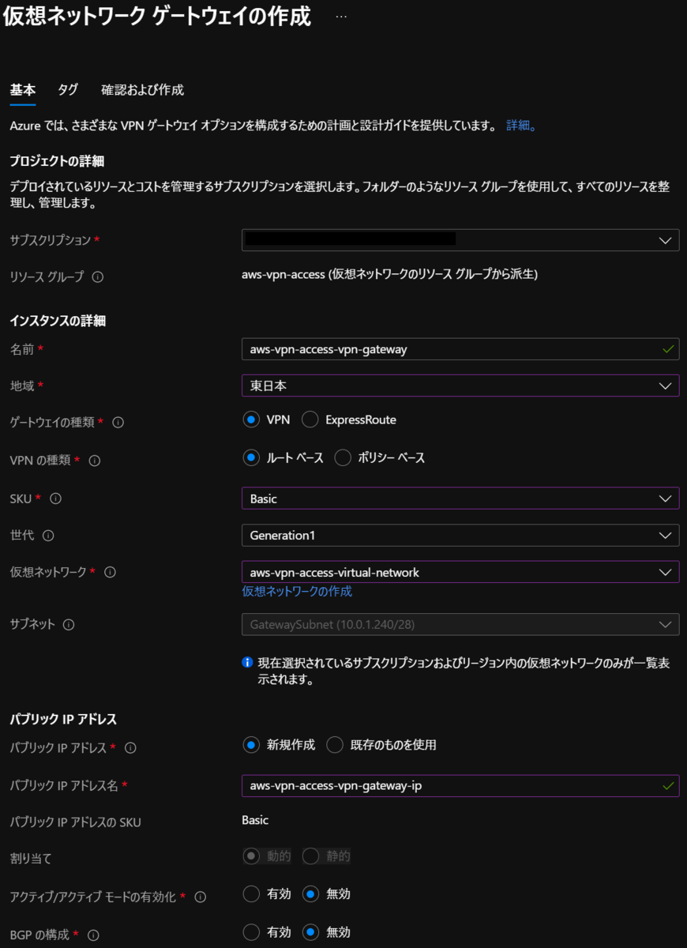Set BGP configuration to 無効
This screenshot has height=948, width=687.
pyautogui.click(x=310, y=932)
